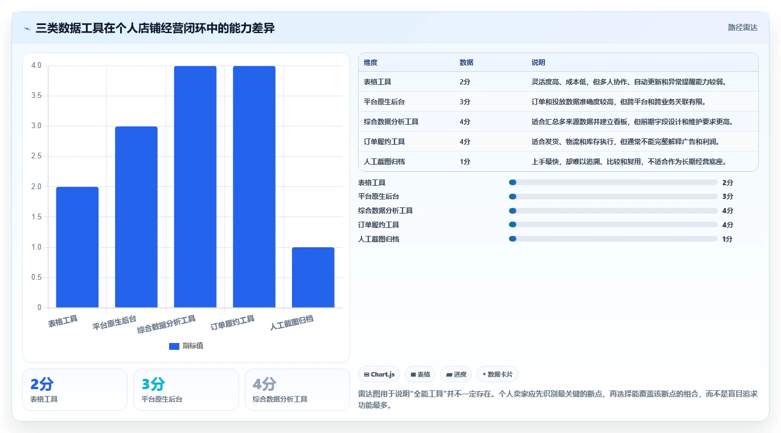The image size is (781, 433).
Task: Click the dashboard title 三类数据工具
Action: [155, 28]
